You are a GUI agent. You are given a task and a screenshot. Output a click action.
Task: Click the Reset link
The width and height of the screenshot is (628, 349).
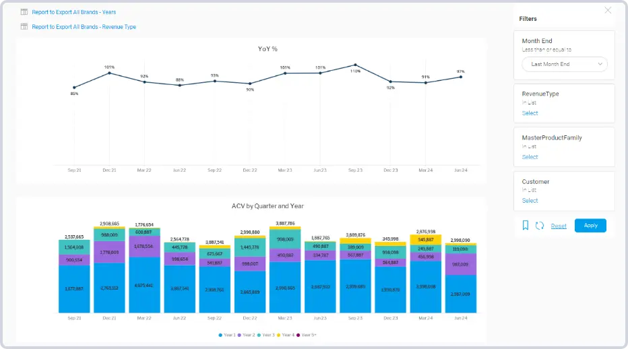point(559,226)
